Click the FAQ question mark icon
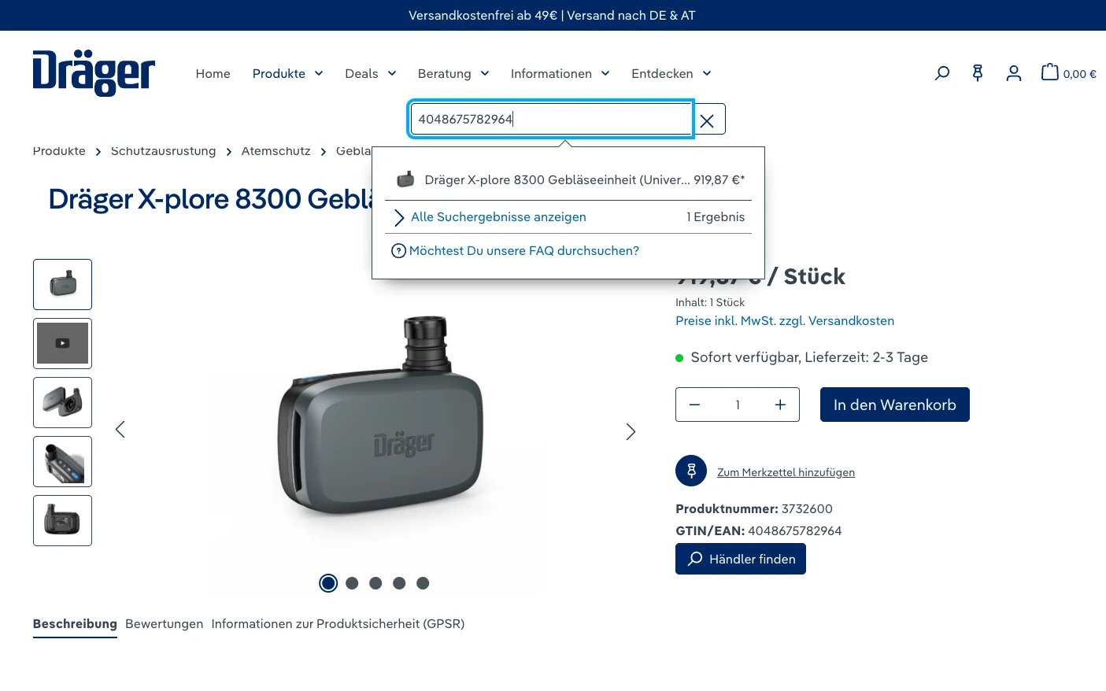The height and width of the screenshot is (691, 1106). point(398,251)
